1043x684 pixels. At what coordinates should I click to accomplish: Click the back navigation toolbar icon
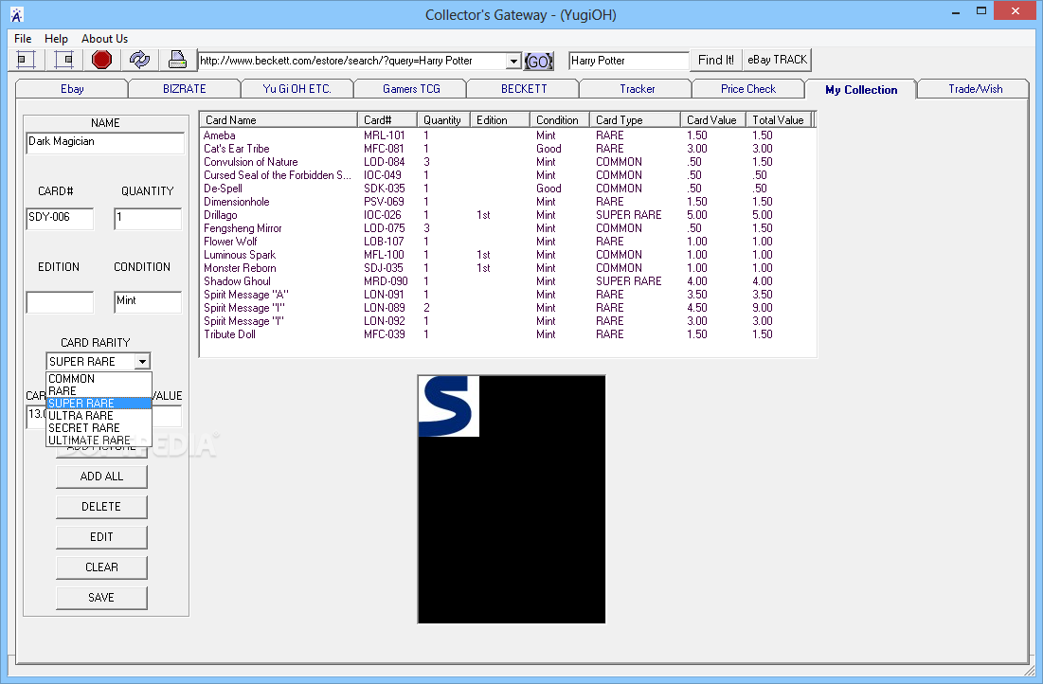pos(26,60)
